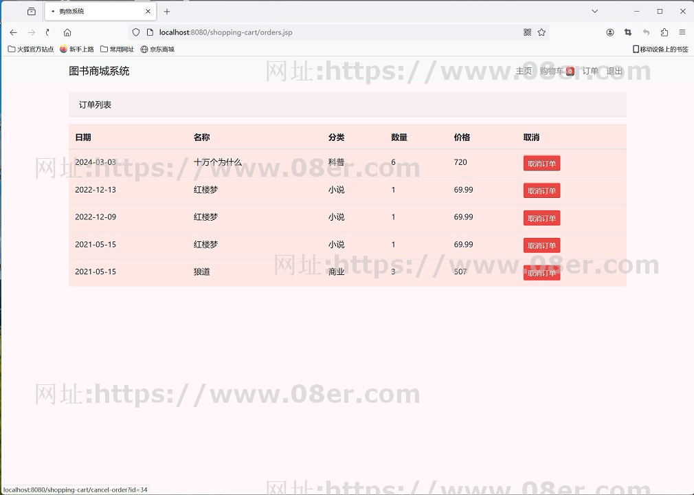Click the 订单列表 panel heading
This screenshot has height=495, width=694.
(95, 105)
